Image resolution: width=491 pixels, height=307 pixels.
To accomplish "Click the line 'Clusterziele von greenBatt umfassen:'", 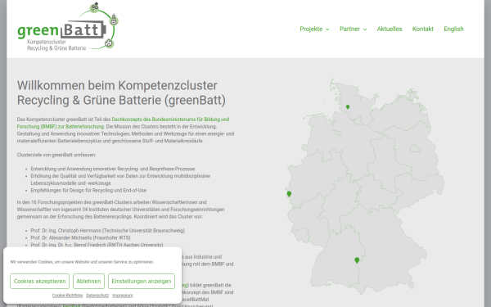I will (56, 155).
